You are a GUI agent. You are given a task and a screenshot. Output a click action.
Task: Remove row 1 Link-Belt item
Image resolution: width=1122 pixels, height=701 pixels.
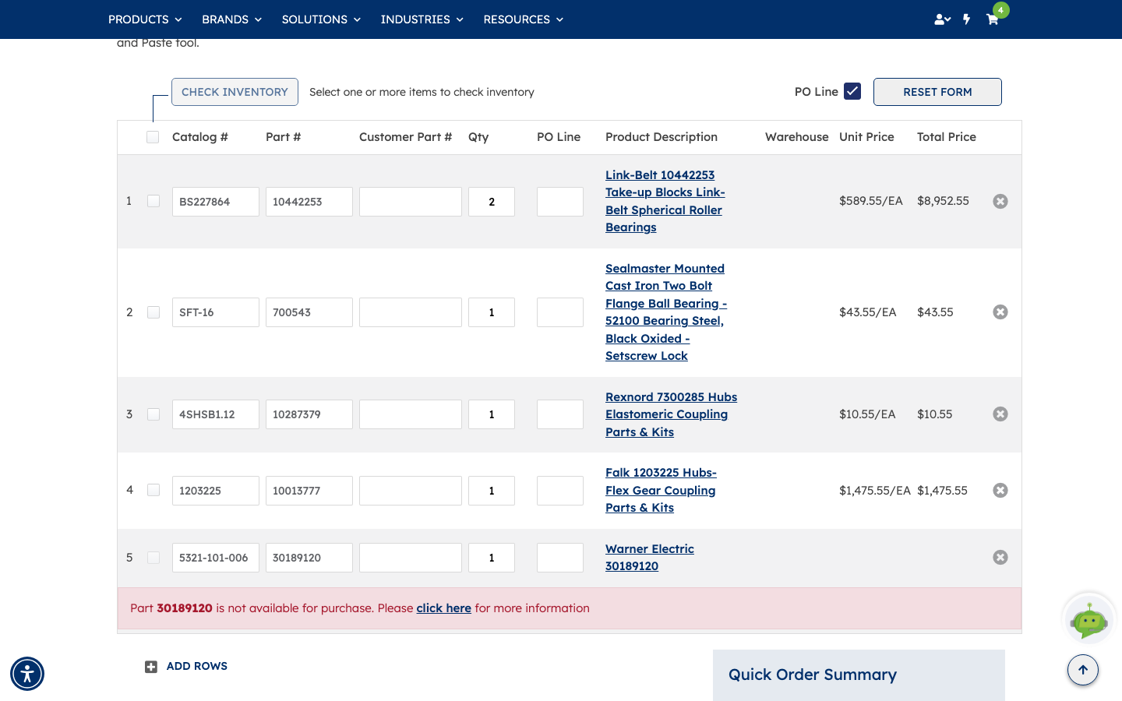click(x=1000, y=202)
